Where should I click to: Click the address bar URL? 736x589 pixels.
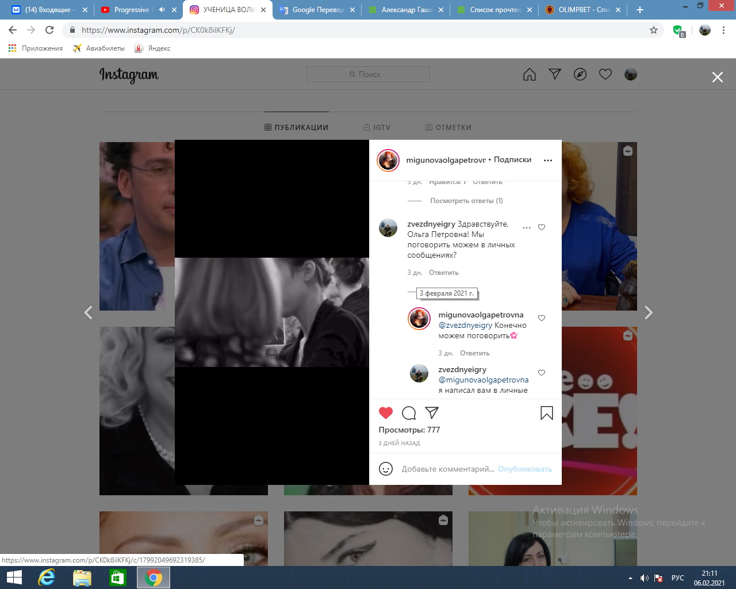pos(158,30)
